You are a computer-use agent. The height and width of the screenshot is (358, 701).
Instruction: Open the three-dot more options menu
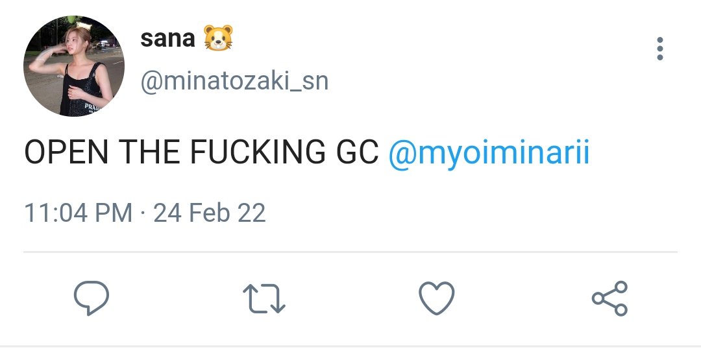click(x=660, y=48)
